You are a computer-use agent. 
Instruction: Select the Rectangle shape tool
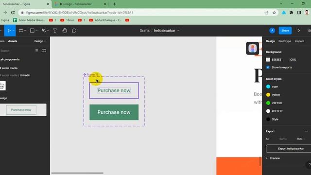(32, 31)
